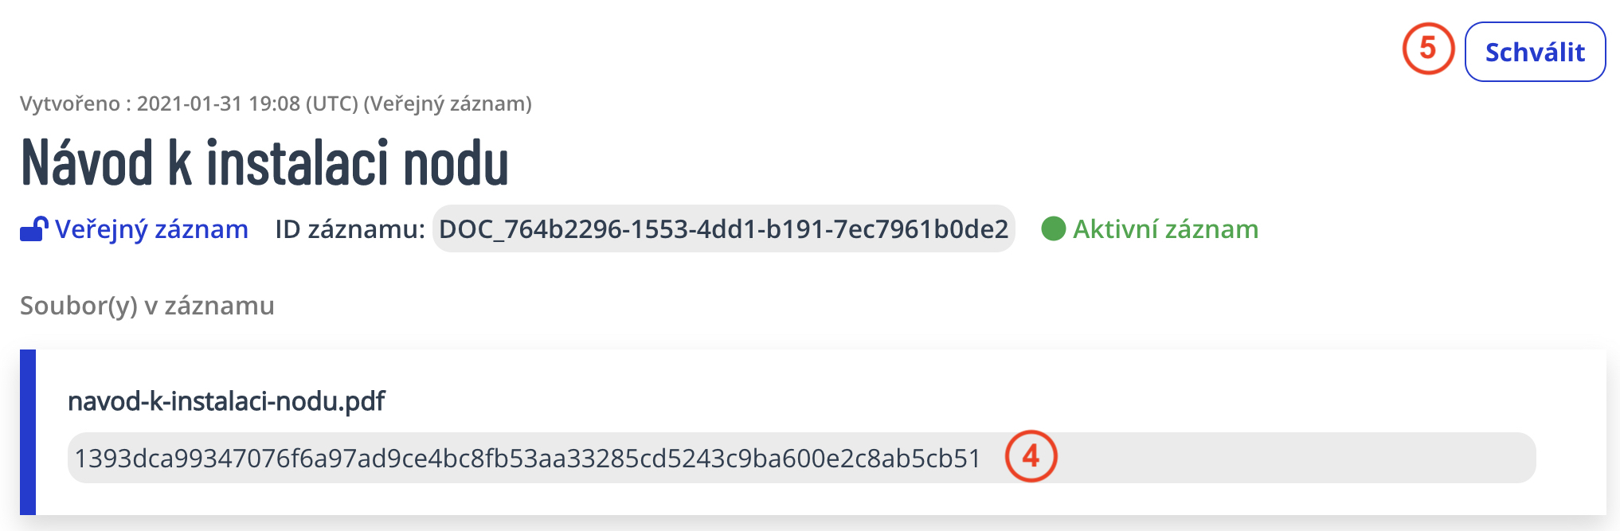Click the Schválit button

pos(1535,53)
